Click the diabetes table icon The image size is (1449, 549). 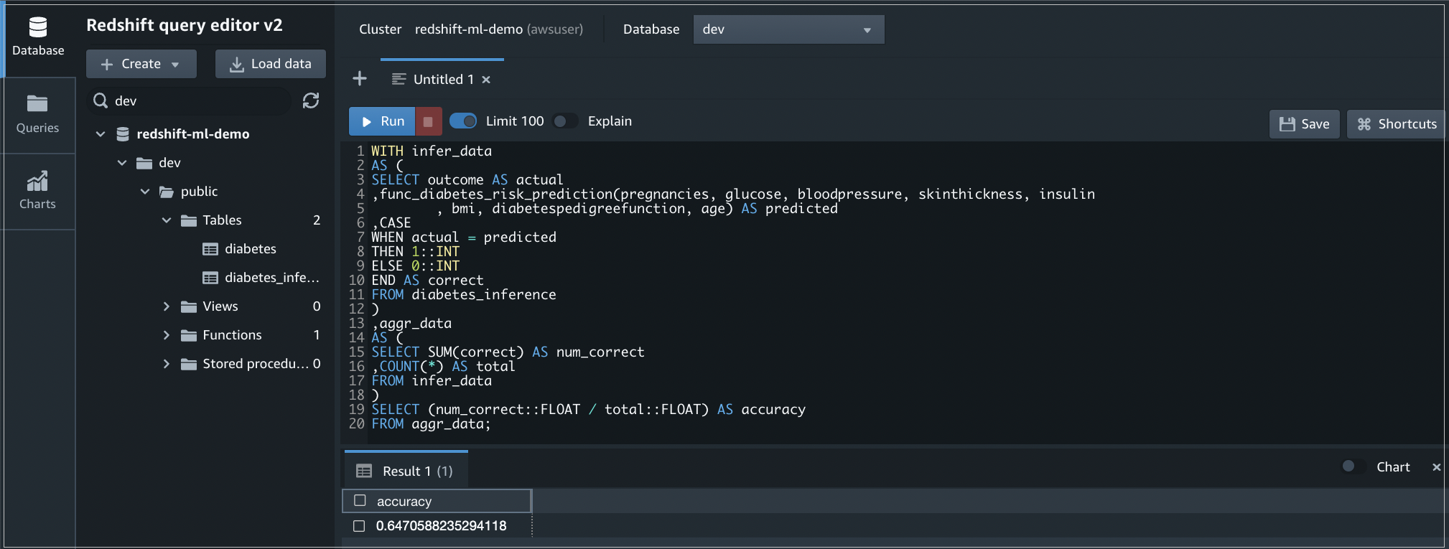[x=210, y=249]
